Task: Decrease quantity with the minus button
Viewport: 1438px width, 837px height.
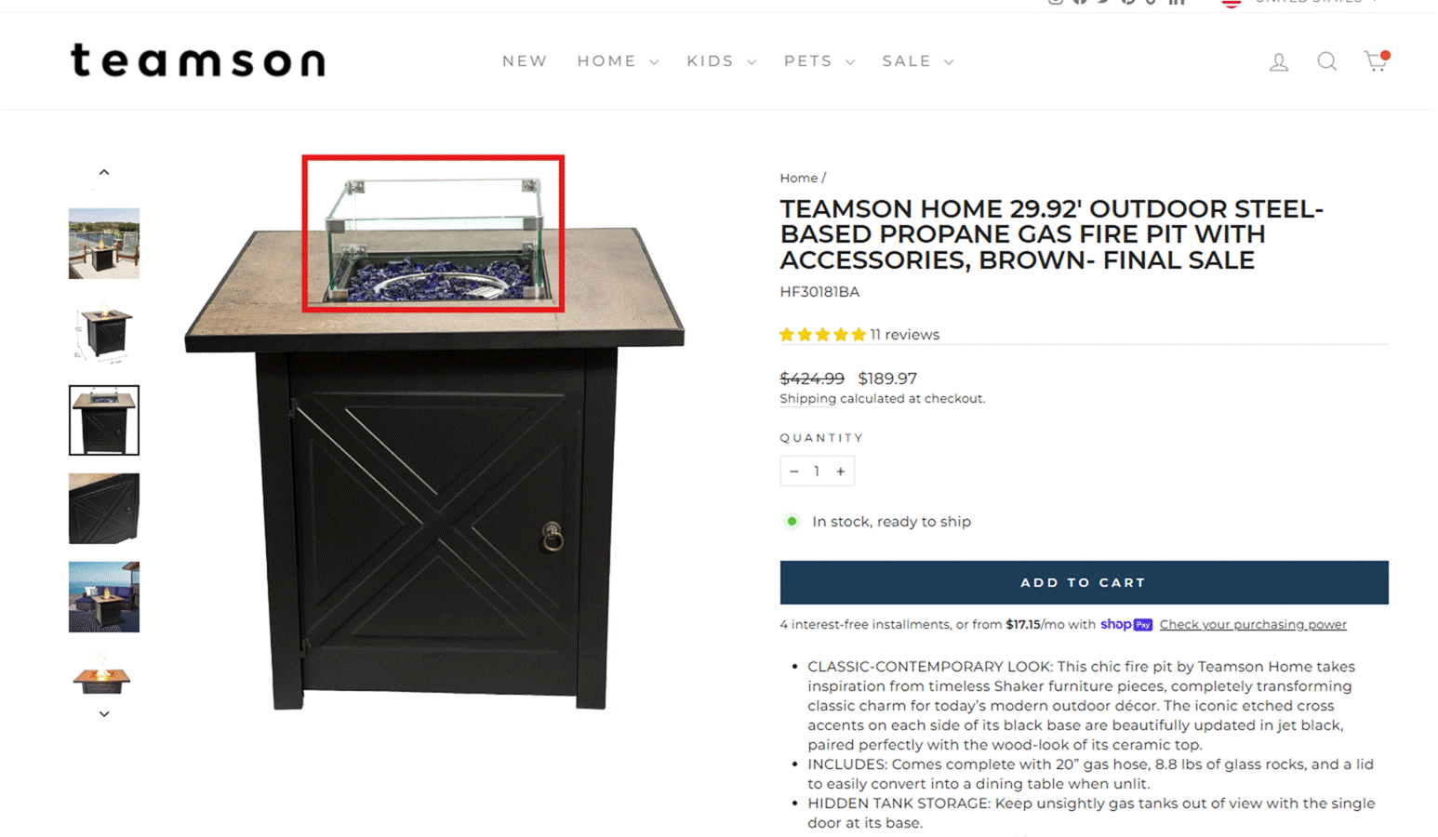Action: (x=793, y=472)
